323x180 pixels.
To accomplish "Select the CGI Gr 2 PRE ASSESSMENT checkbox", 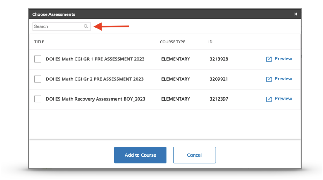I will click(38, 79).
